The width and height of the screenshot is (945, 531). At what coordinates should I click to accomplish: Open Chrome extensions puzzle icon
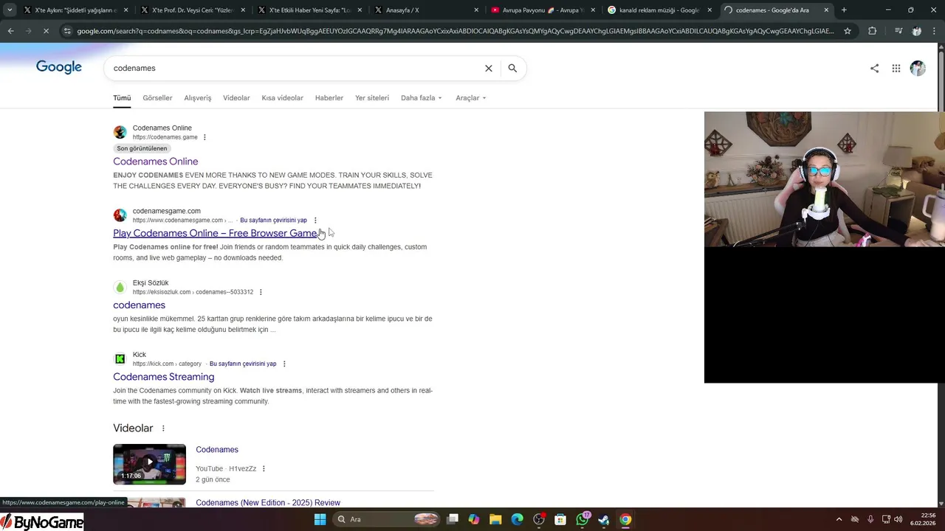click(x=872, y=31)
